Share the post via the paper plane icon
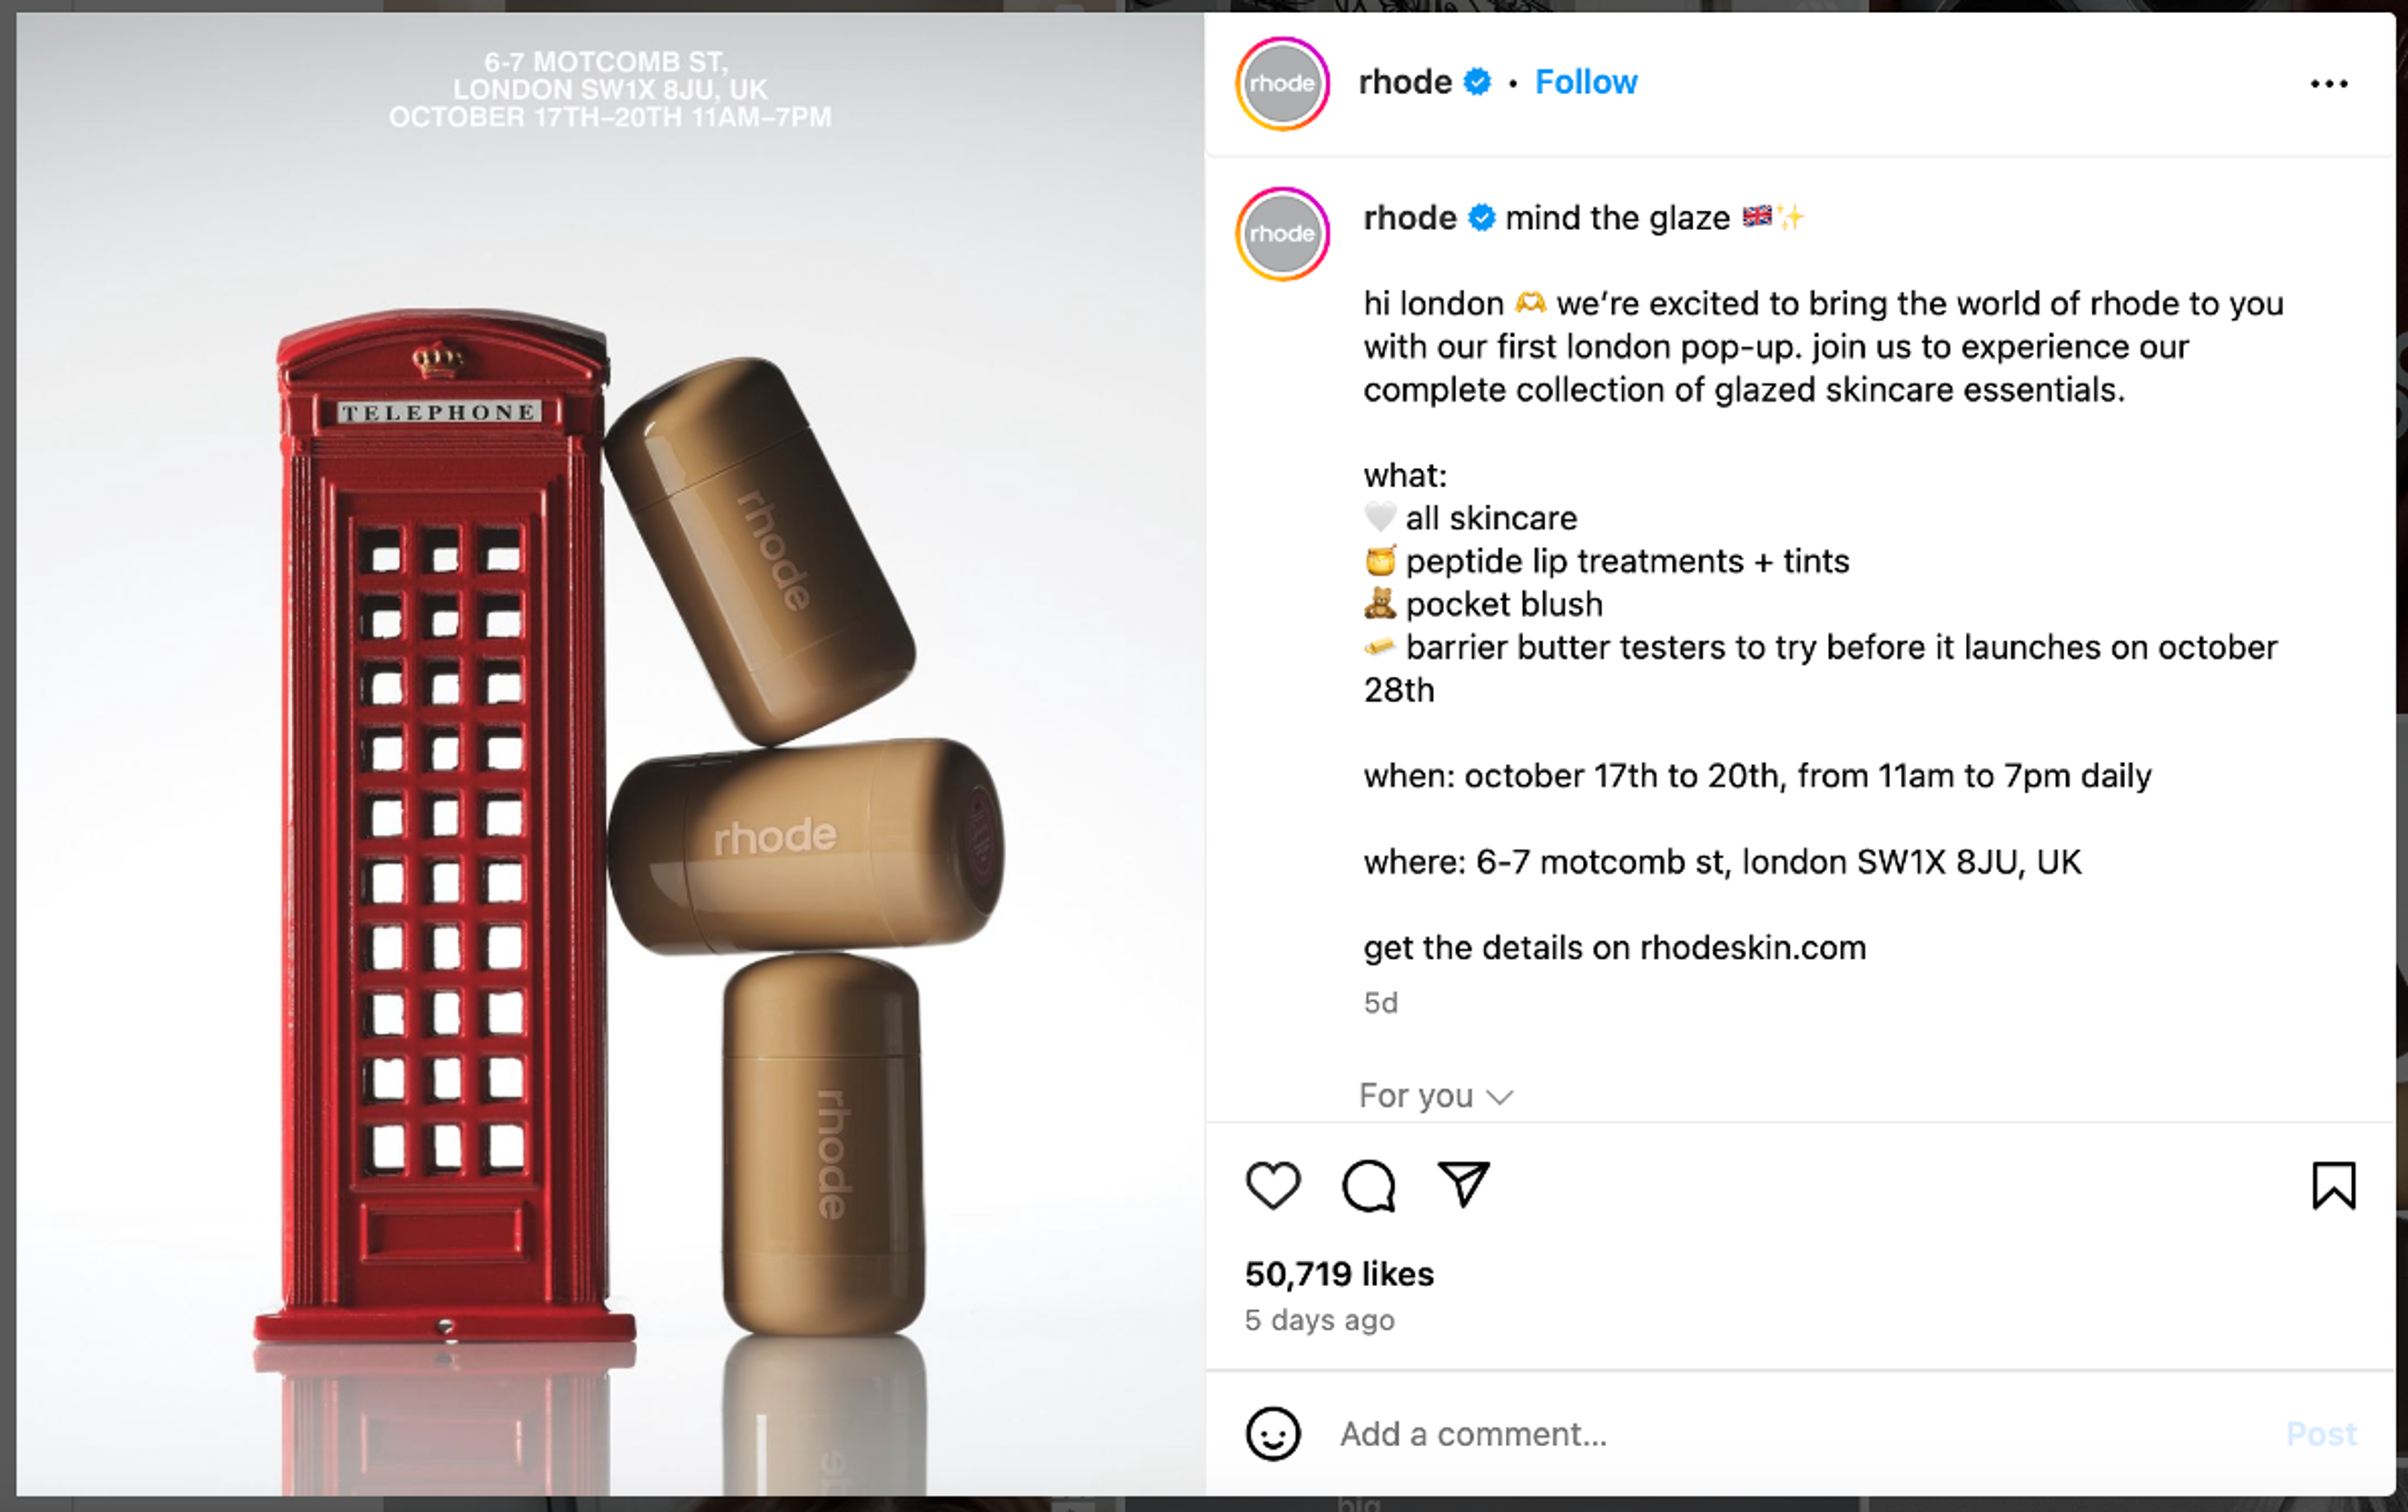 tap(1463, 1186)
